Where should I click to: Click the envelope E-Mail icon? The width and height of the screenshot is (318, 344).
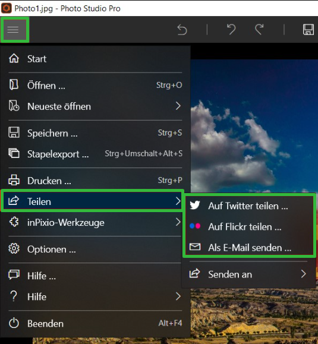pyautogui.click(x=195, y=247)
